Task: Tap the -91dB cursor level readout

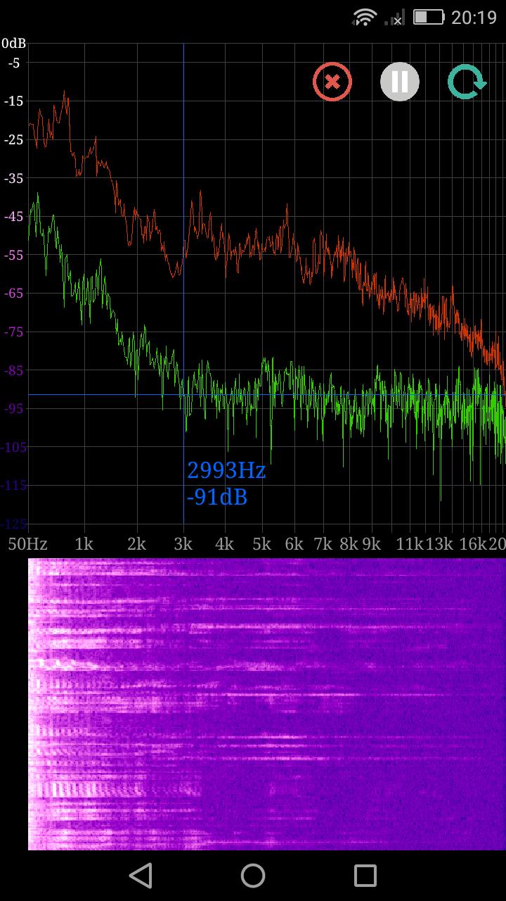Action: click(x=217, y=497)
